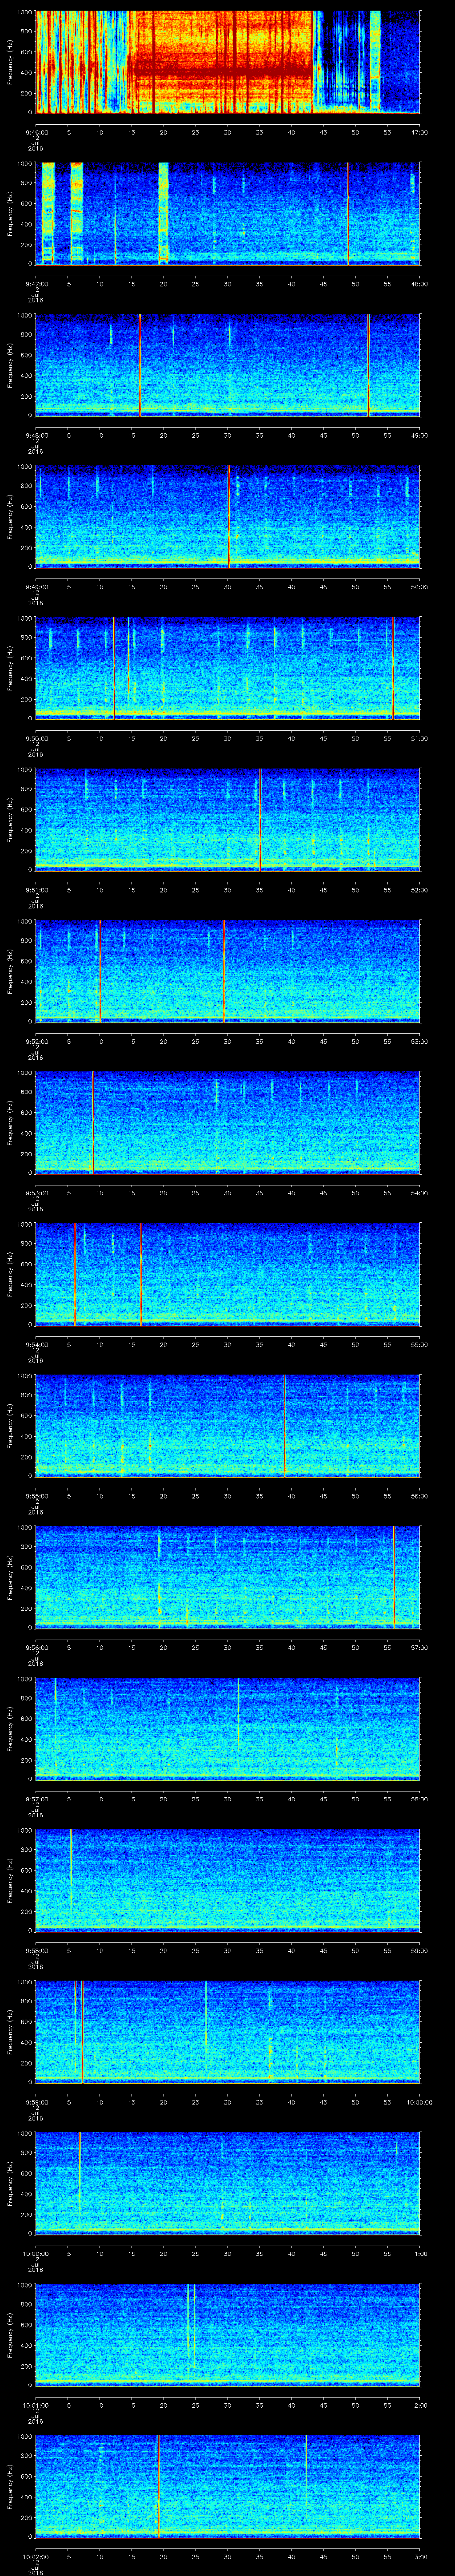Click the red spike near 30 seconds in 9:49:00 spectrogram
455x2576 pixels.
229,517
